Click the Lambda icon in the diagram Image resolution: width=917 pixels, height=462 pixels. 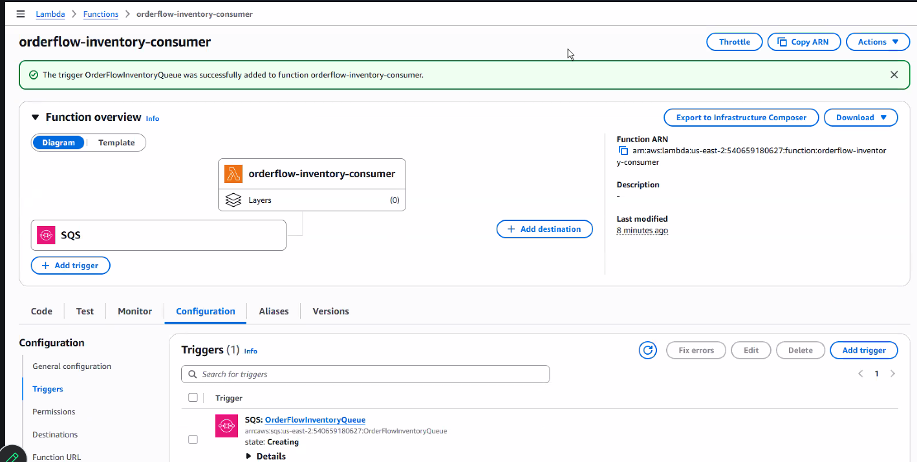tap(233, 174)
